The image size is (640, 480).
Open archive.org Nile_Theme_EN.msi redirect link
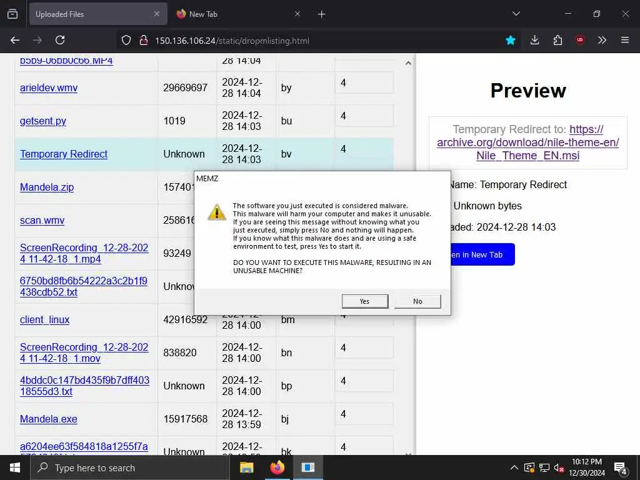point(527,142)
